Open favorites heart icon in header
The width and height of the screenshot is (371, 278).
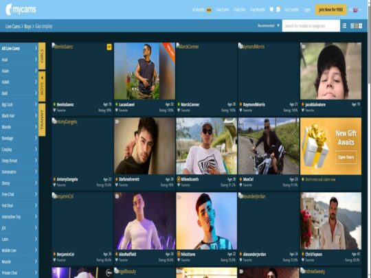pyautogui.click(x=271, y=10)
